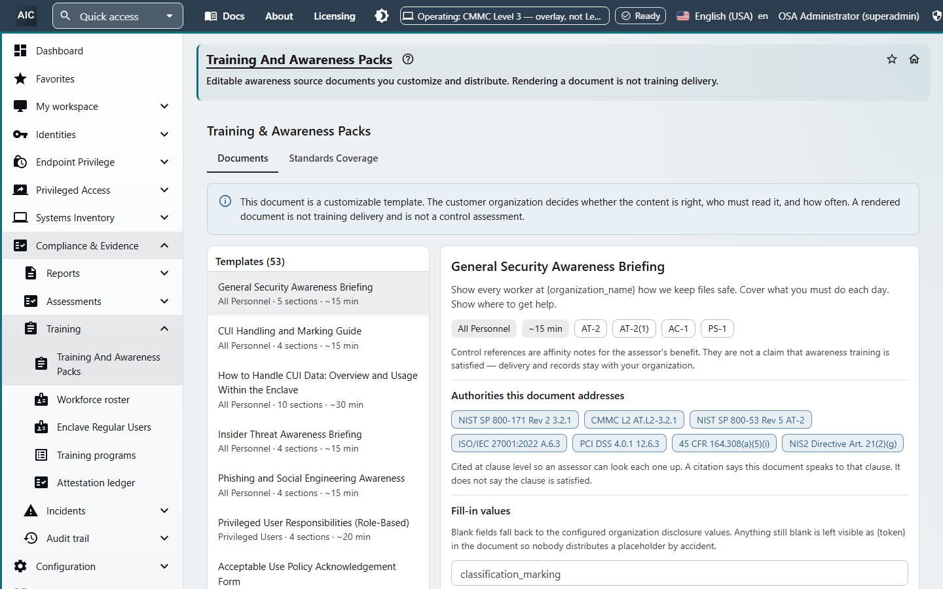Select English (USA) language selector
Image resolution: width=943 pixels, height=589 pixels.
[x=722, y=16]
